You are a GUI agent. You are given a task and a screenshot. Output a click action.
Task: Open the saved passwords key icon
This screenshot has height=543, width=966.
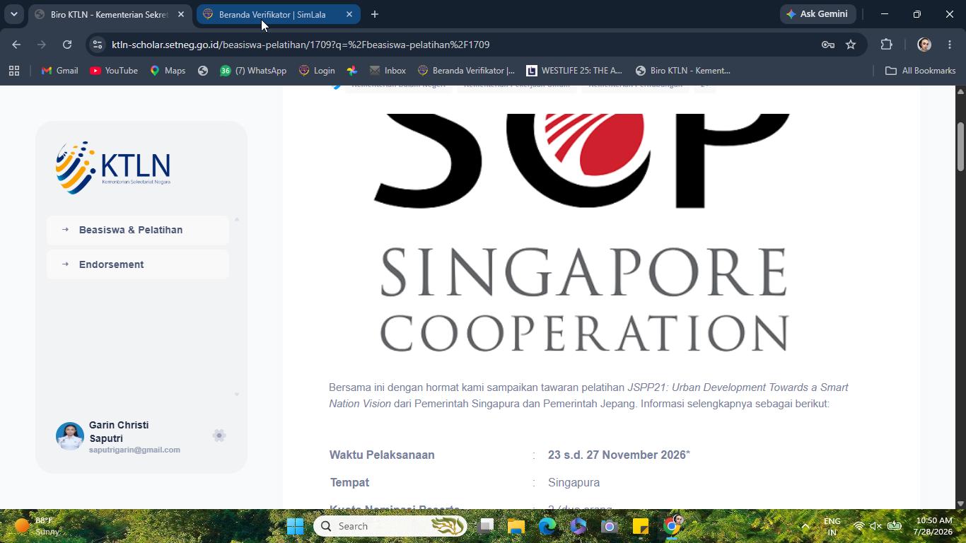point(828,45)
